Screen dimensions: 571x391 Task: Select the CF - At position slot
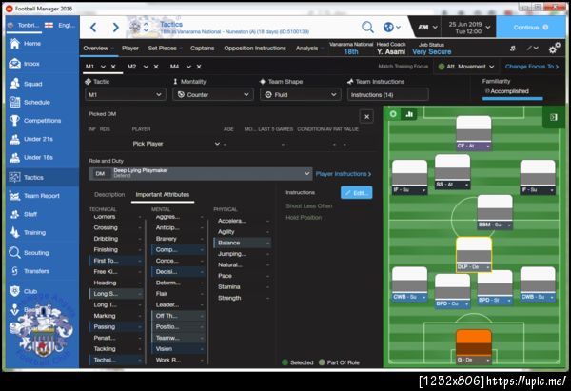click(473, 133)
